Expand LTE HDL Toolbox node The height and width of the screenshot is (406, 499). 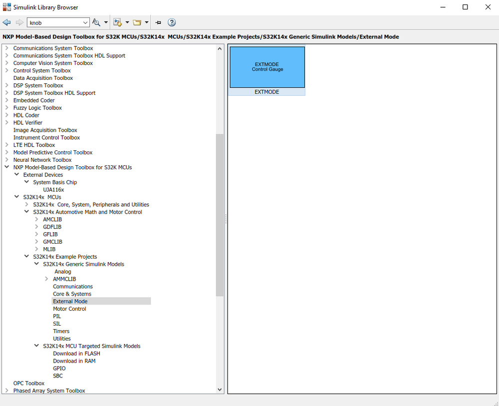(7, 145)
